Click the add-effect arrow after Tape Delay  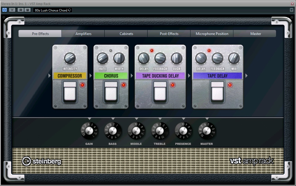click(246, 76)
